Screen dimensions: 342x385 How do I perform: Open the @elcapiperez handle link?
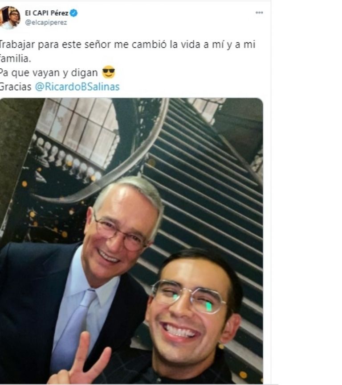point(46,22)
